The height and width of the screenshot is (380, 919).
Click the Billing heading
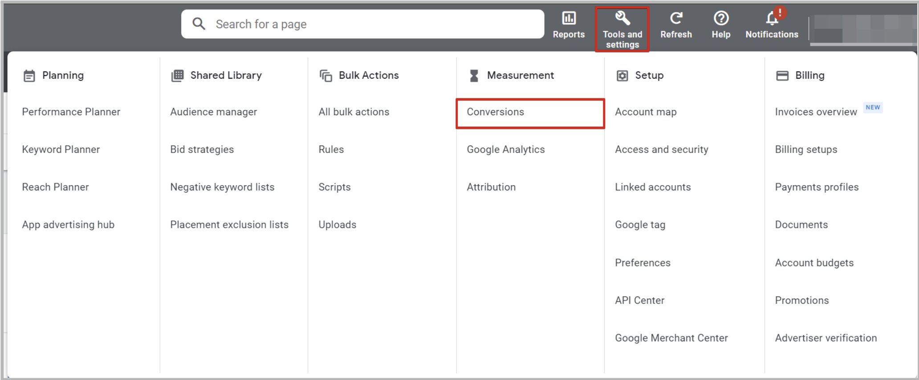810,76
